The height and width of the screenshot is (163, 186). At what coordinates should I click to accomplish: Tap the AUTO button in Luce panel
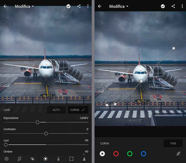click(56, 110)
